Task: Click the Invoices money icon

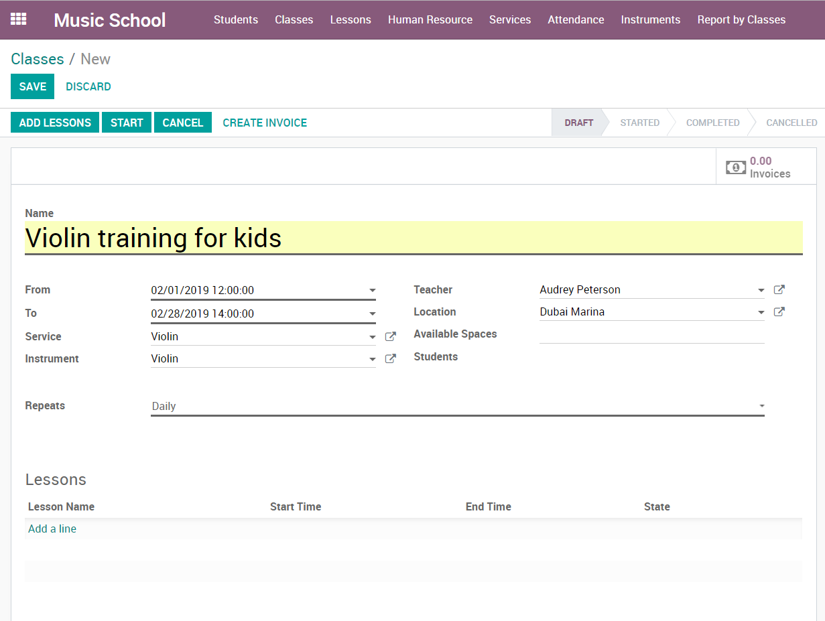Action: click(735, 167)
